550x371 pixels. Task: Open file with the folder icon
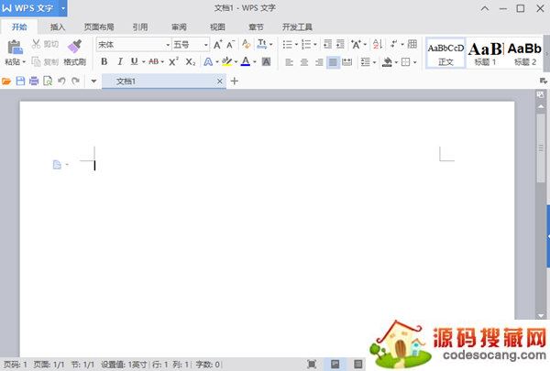(x=6, y=82)
